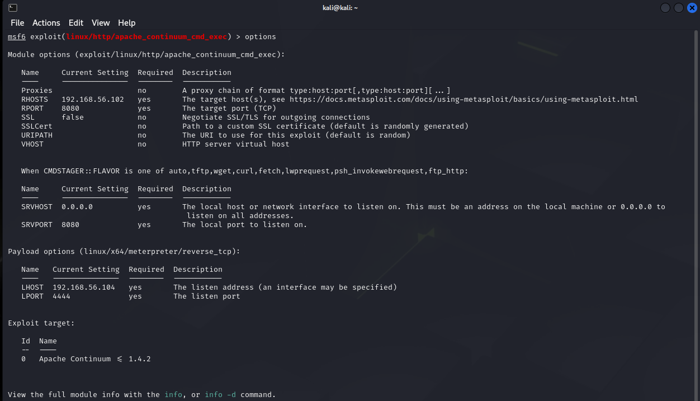The image size is (700, 401).
Task: Click the SSL value 'false'
Action: point(73,117)
